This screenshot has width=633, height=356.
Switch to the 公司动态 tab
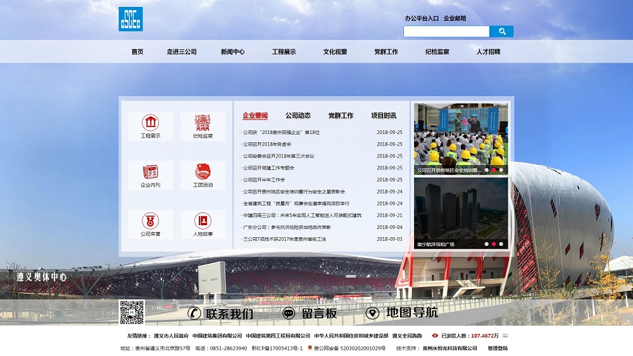[x=298, y=116]
